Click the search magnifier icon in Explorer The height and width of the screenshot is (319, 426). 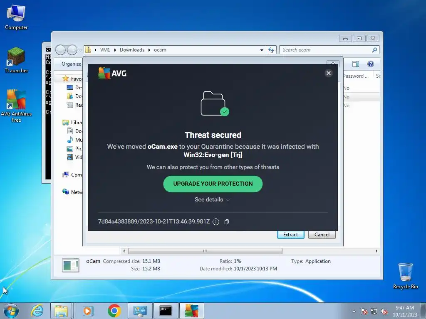pos(374,50)
